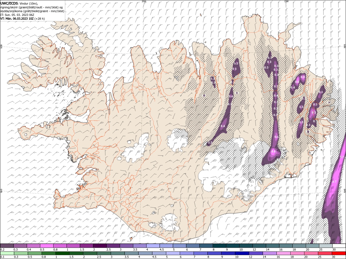Click the '15W' longitude label on the top edge
The width and height of the screenshot is (346, 259).
coord(286,1)
